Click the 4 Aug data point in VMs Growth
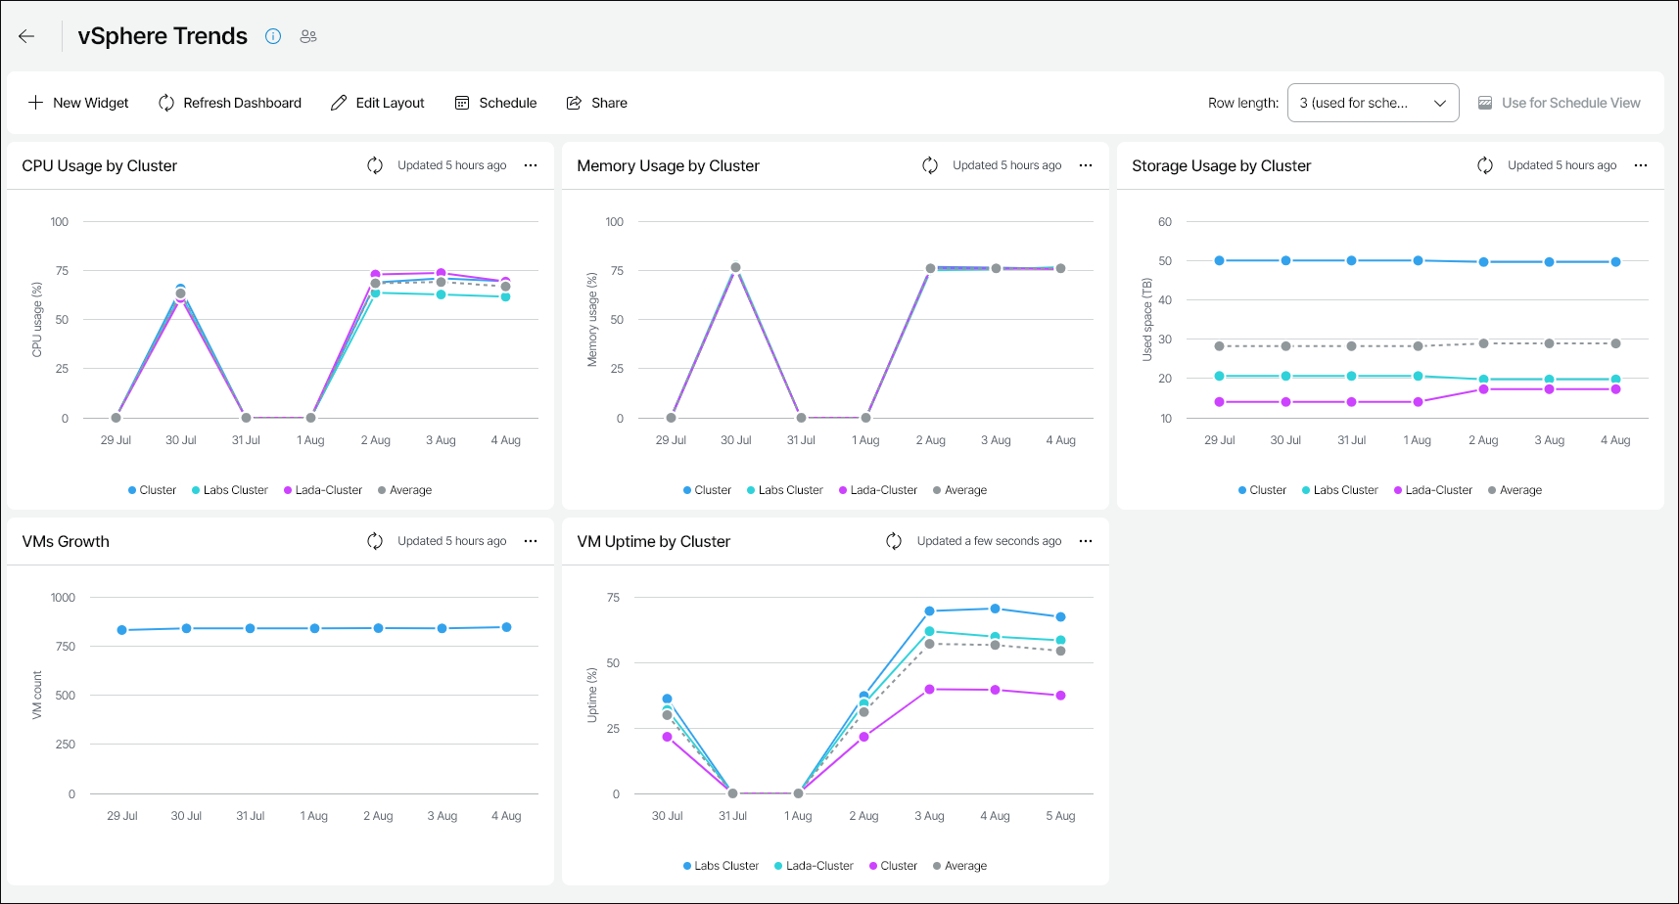This screenshot has height=904, width=1679. coord(506,627)
